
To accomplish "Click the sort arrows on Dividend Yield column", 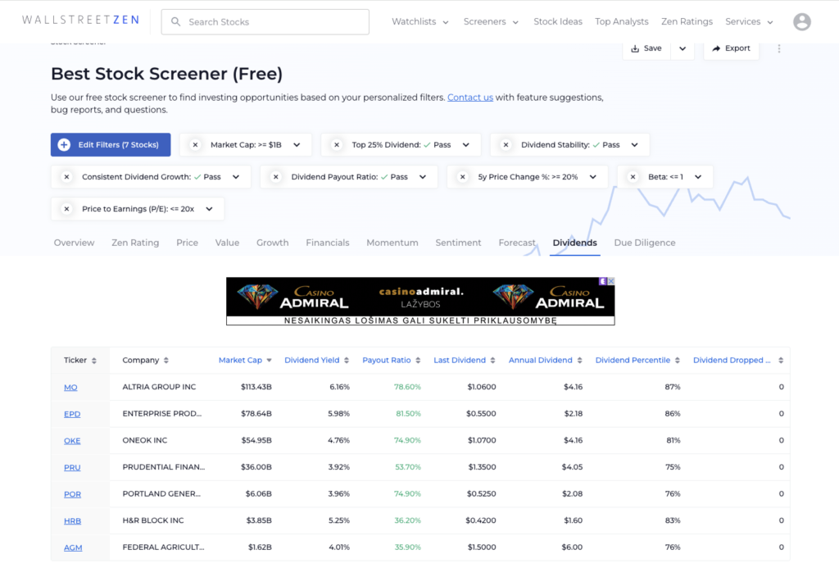I will tap(345, 360).
